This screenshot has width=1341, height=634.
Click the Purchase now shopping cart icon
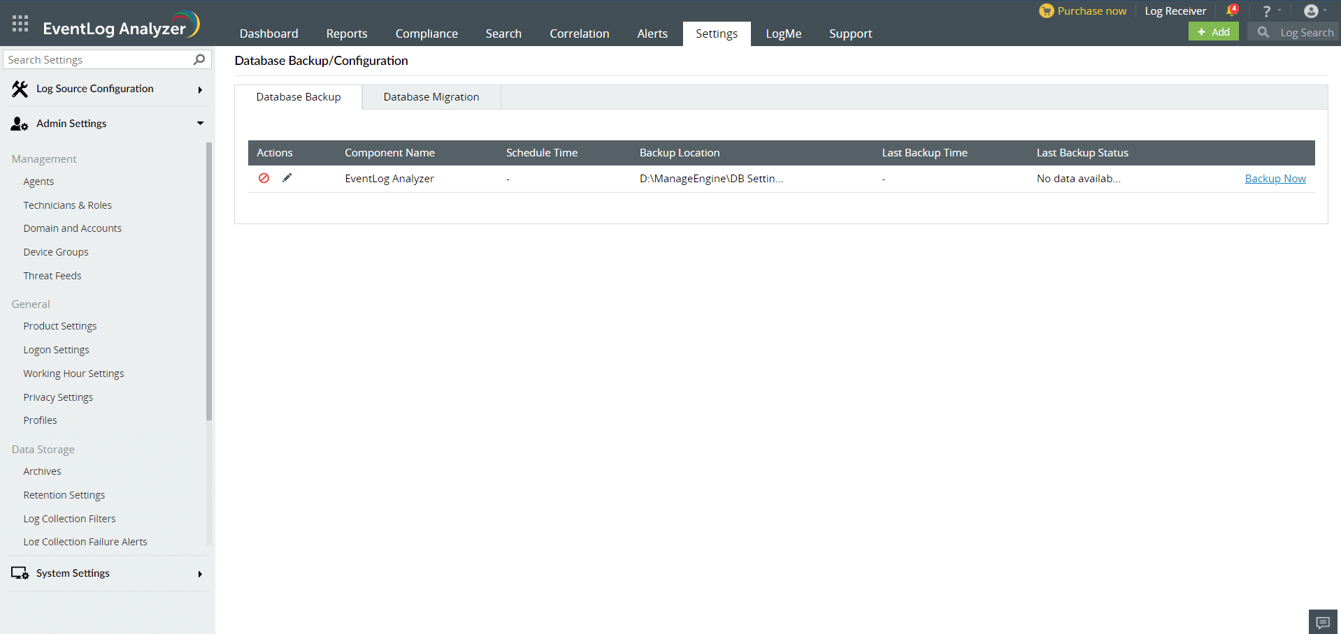tap(1047, 10)
